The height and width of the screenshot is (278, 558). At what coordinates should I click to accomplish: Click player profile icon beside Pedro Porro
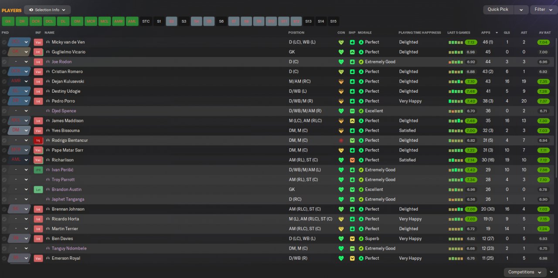48,101
